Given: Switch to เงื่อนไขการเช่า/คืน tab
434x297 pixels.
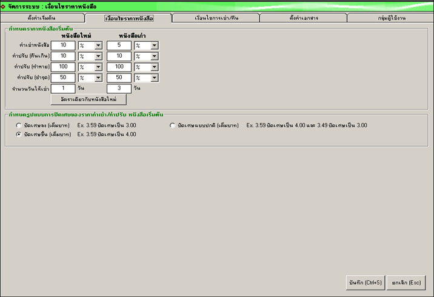Looking at the screenshot, I should (x=216, y=18).
